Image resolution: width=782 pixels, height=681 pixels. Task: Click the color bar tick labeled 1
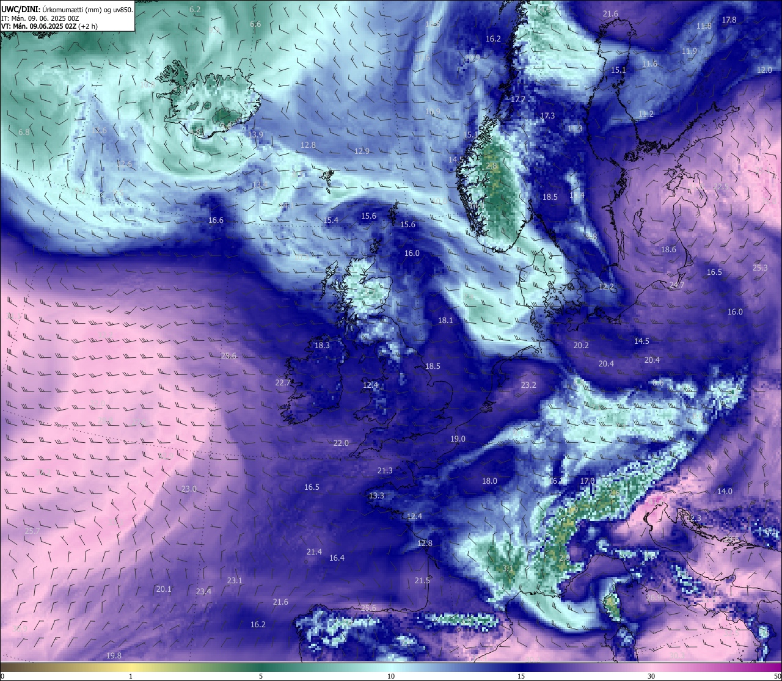click(x=131, y=676)
